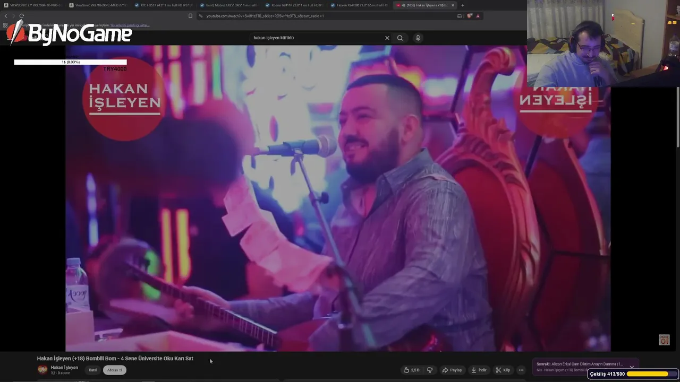Like the video with thumbs-up button
The width and height of the screenshot is (680, 382).
click(x=412, y=370)
